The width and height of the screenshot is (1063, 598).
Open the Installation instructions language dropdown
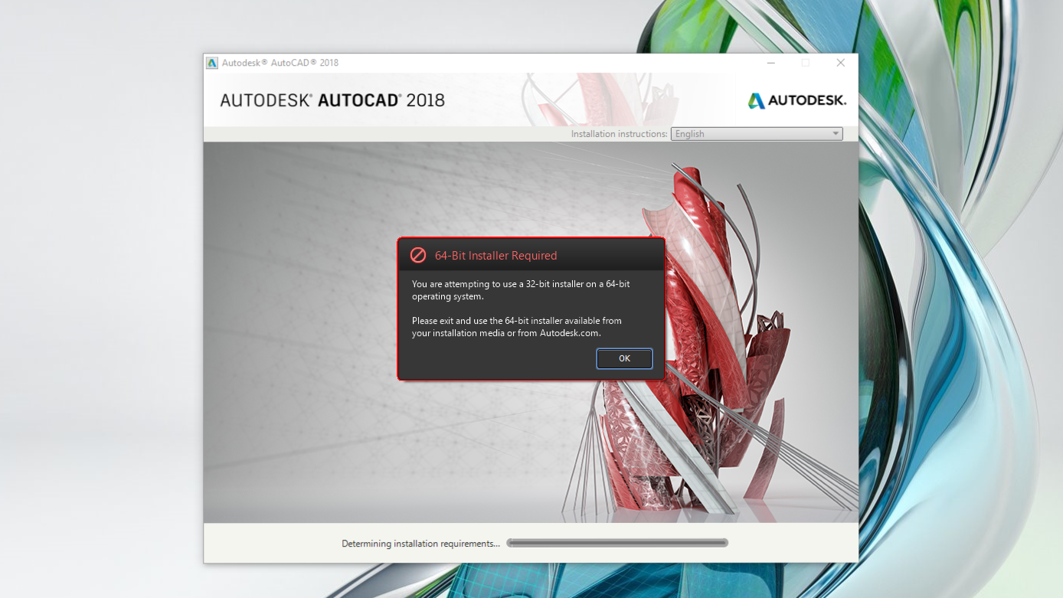[757, 134]
